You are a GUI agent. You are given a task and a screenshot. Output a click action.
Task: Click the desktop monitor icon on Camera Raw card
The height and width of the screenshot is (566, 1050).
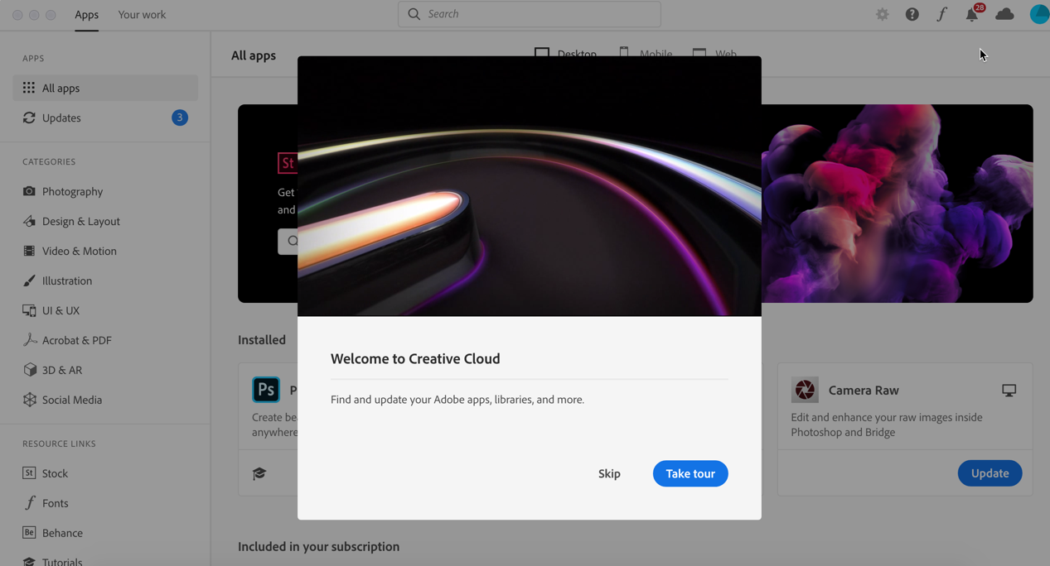pyautogui.click(x=1009, y=391)
